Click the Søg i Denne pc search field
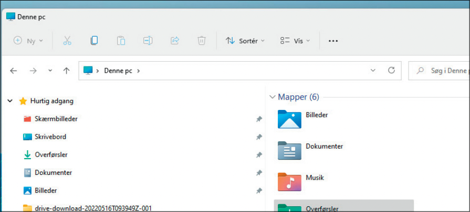470x212 pixels. [441, 70]
